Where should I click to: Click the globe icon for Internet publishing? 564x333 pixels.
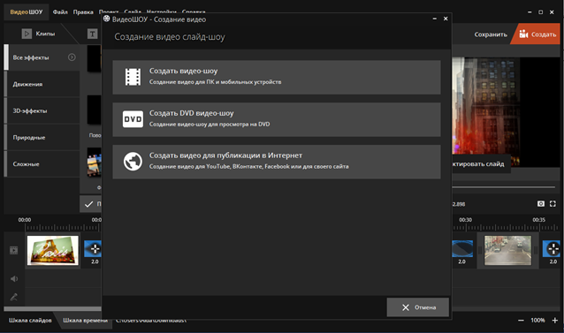coord(133,162)
